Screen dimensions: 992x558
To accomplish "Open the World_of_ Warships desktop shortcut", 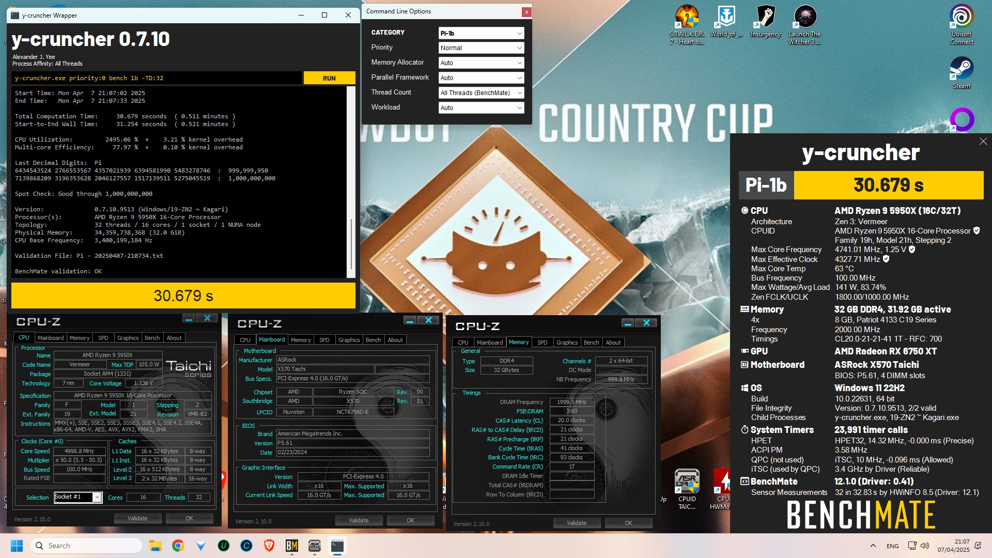I will click(726, 21).
